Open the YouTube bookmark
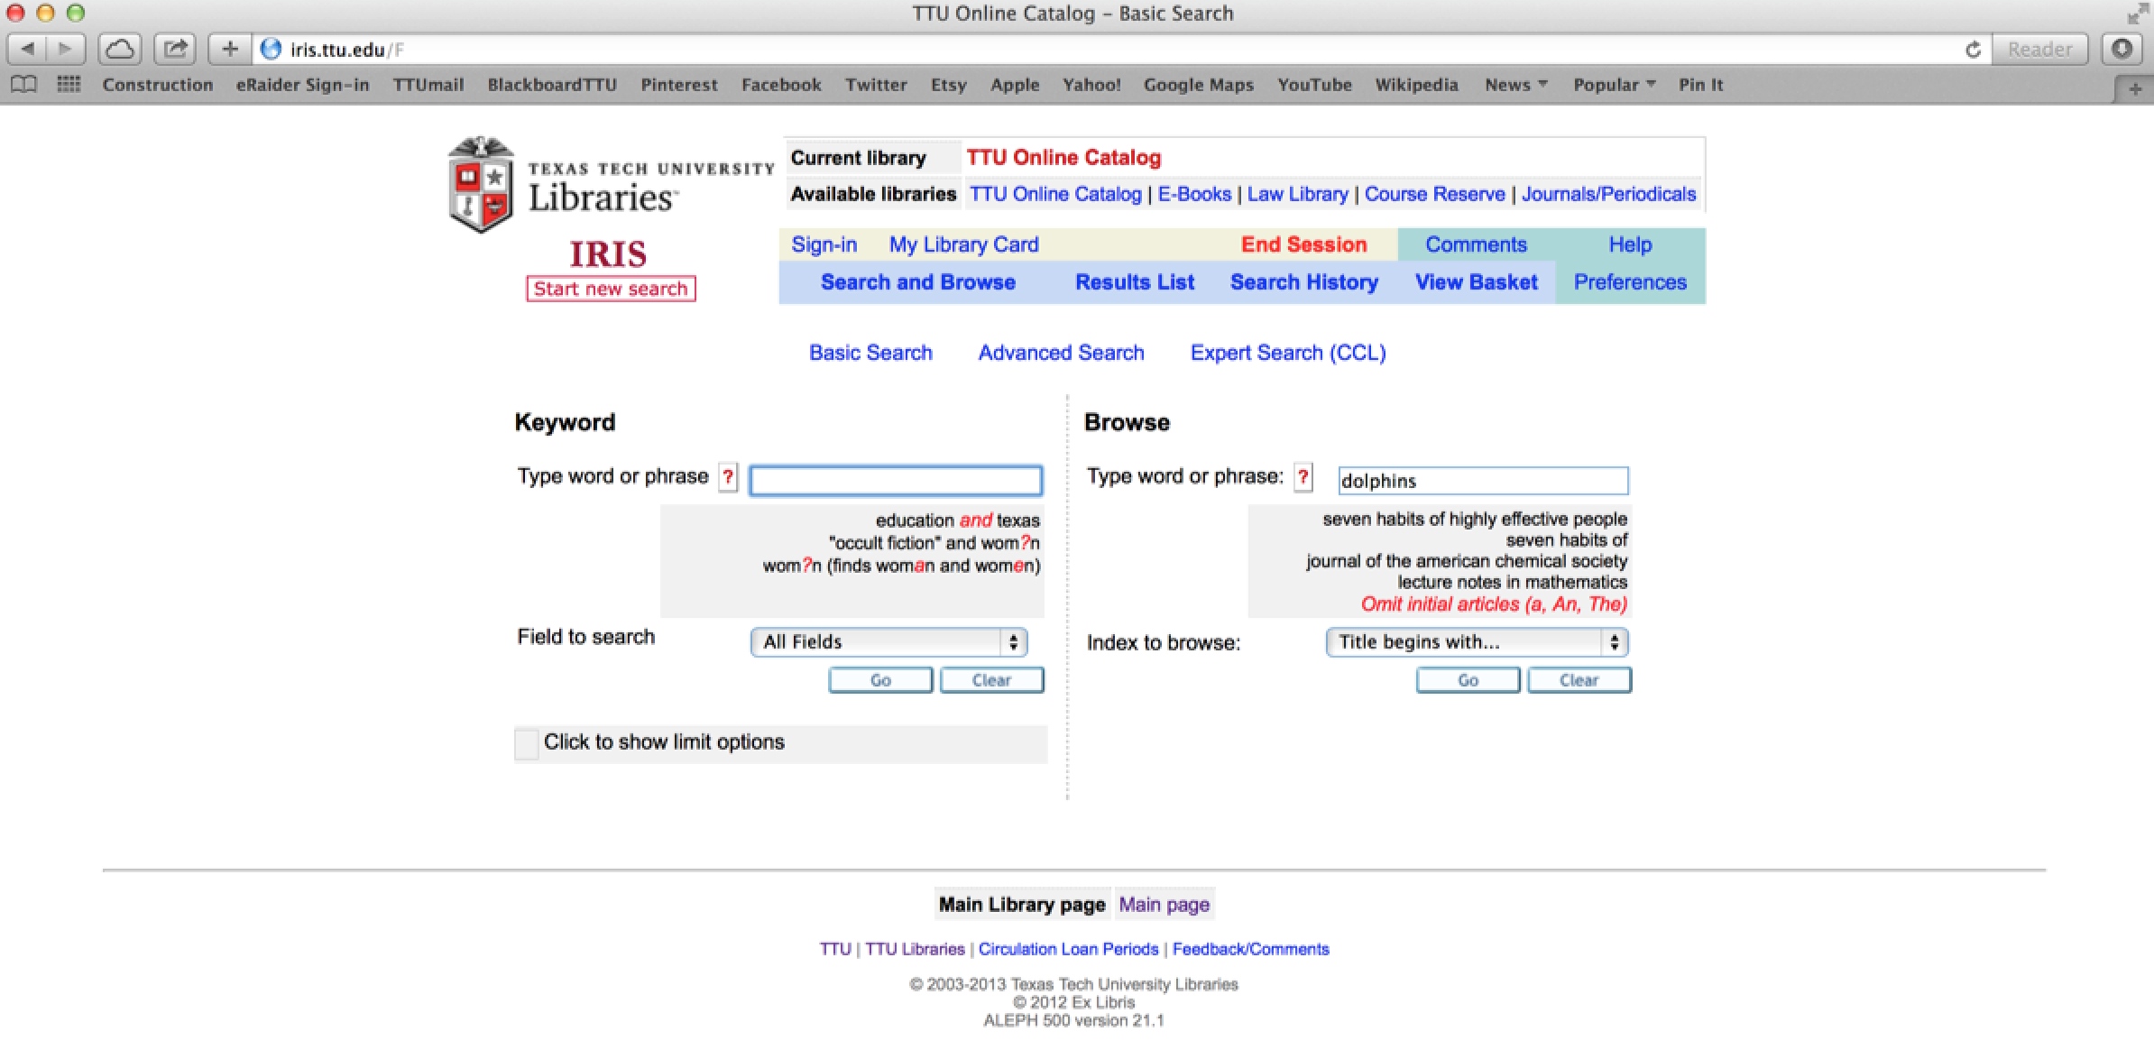This screenshot has height=1059, width=2154. [x=1314, y=85]
